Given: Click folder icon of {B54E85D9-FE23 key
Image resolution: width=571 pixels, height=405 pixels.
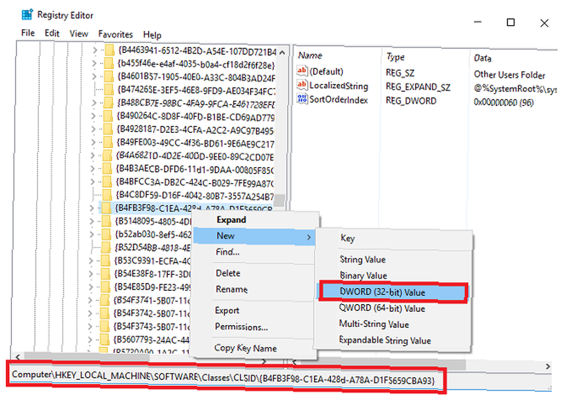Looking at the screenshot, I should coord(105,287).
